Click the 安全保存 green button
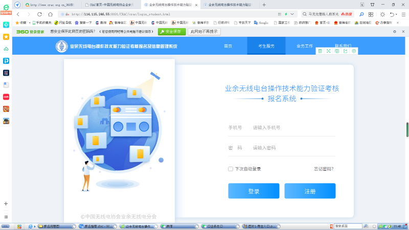409x230 pixels. tap(172, 31)
